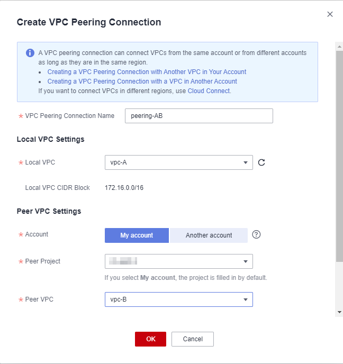Expand the Peer Project dropdown

[178, 261]
